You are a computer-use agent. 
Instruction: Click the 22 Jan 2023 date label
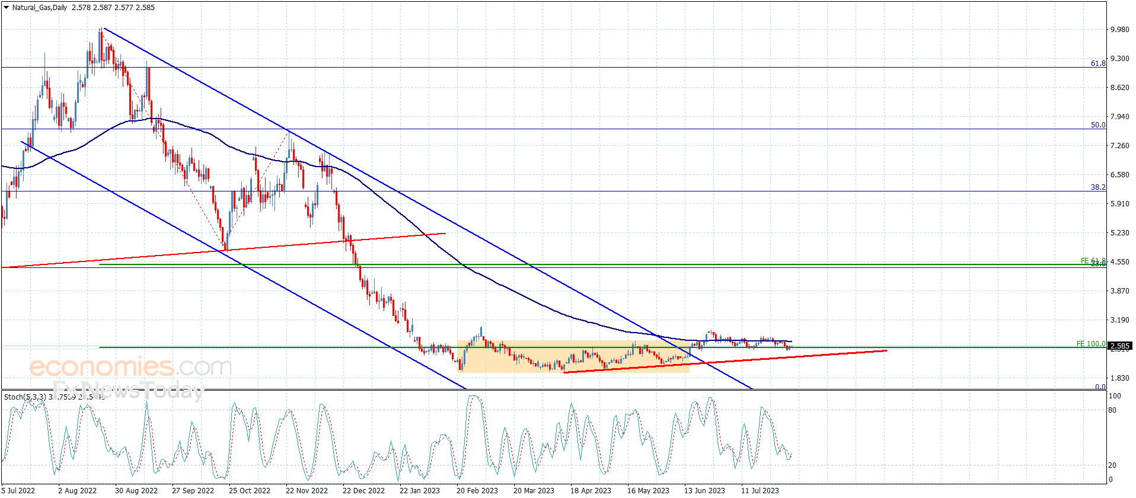pos(420,491)
